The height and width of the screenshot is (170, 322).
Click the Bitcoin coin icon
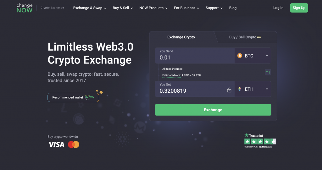[240, 56]
